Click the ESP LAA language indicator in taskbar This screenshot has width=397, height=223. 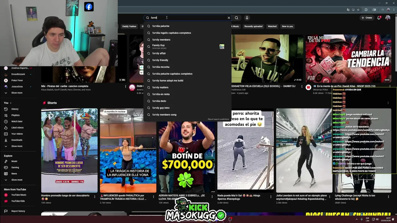pyautogui.click(x=368, y=219)
